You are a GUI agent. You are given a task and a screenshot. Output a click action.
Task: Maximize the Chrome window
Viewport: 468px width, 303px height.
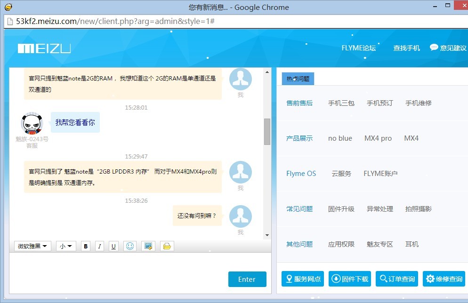(x=448, y=5)
